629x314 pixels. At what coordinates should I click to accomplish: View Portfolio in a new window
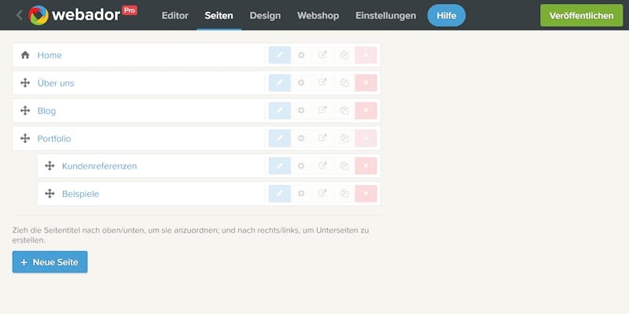322,138
